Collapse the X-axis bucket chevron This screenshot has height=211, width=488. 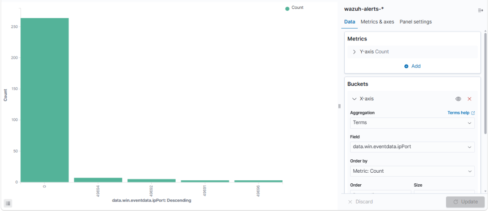coord(354,99)
